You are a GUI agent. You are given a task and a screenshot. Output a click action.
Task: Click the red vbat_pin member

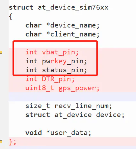(x=52, y=52)
